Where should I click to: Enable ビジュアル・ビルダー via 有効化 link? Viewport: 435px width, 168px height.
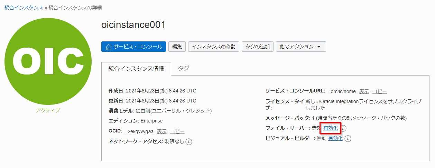(x=335, y=138)
